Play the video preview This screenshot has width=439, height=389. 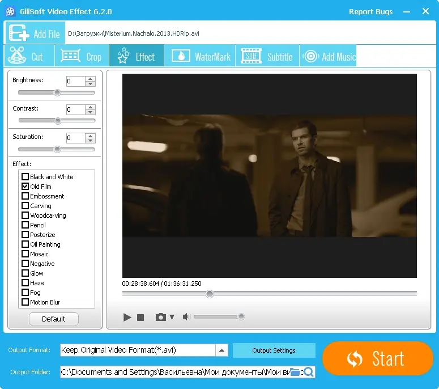tap(127, 317)
